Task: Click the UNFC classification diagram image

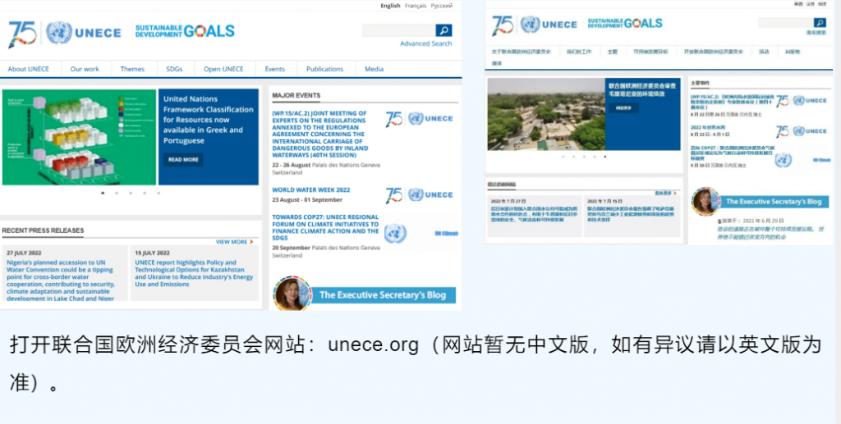Action: point(79,137)
